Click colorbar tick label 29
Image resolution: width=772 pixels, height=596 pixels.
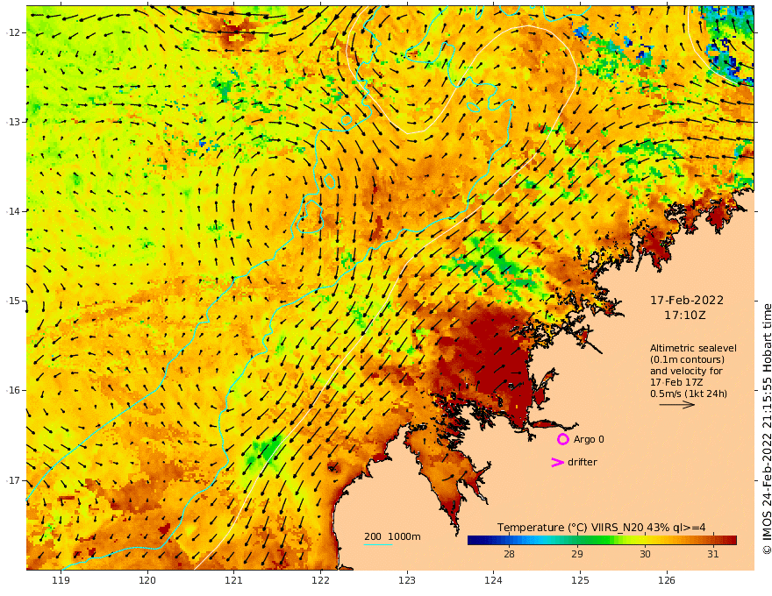pyautogui.click(x=577, y=554)
